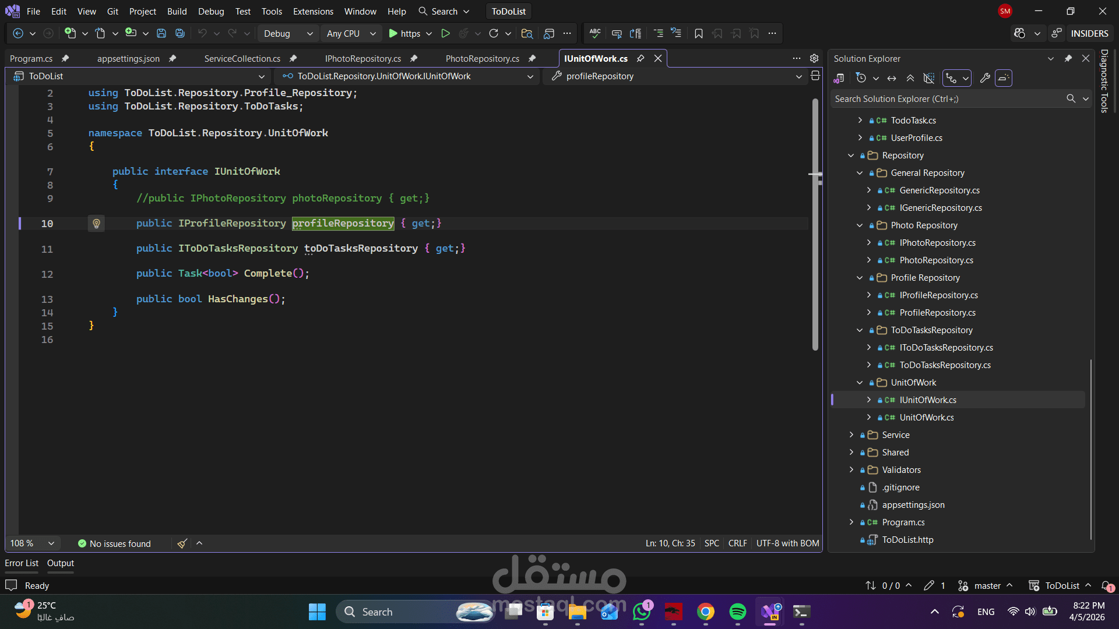This screenshot has height=629, width=1119.
Task: Click the Save All toolbar icon
Action: pyautogui.click(x=180, y=34)
